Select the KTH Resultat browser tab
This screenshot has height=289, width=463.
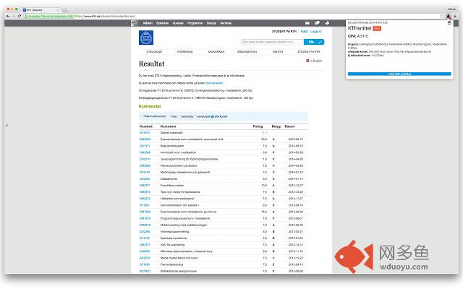pyautogui.click(x=41, y=9)
